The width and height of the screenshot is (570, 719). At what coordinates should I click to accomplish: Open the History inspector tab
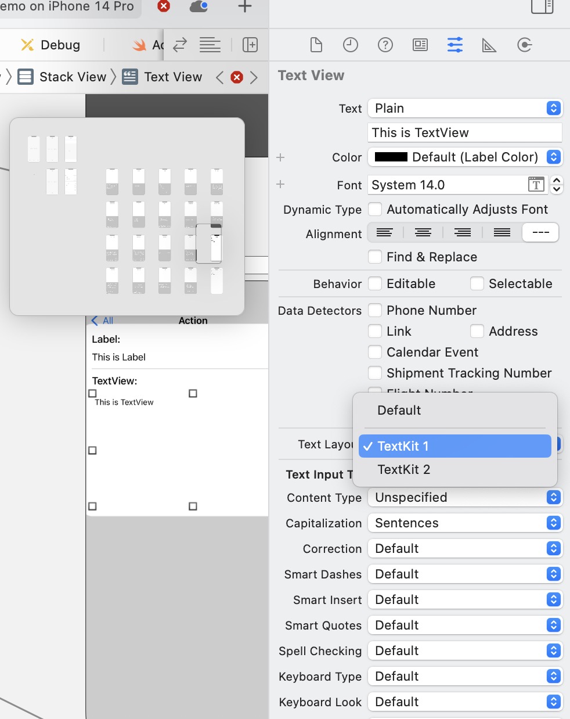pos(351,45)
